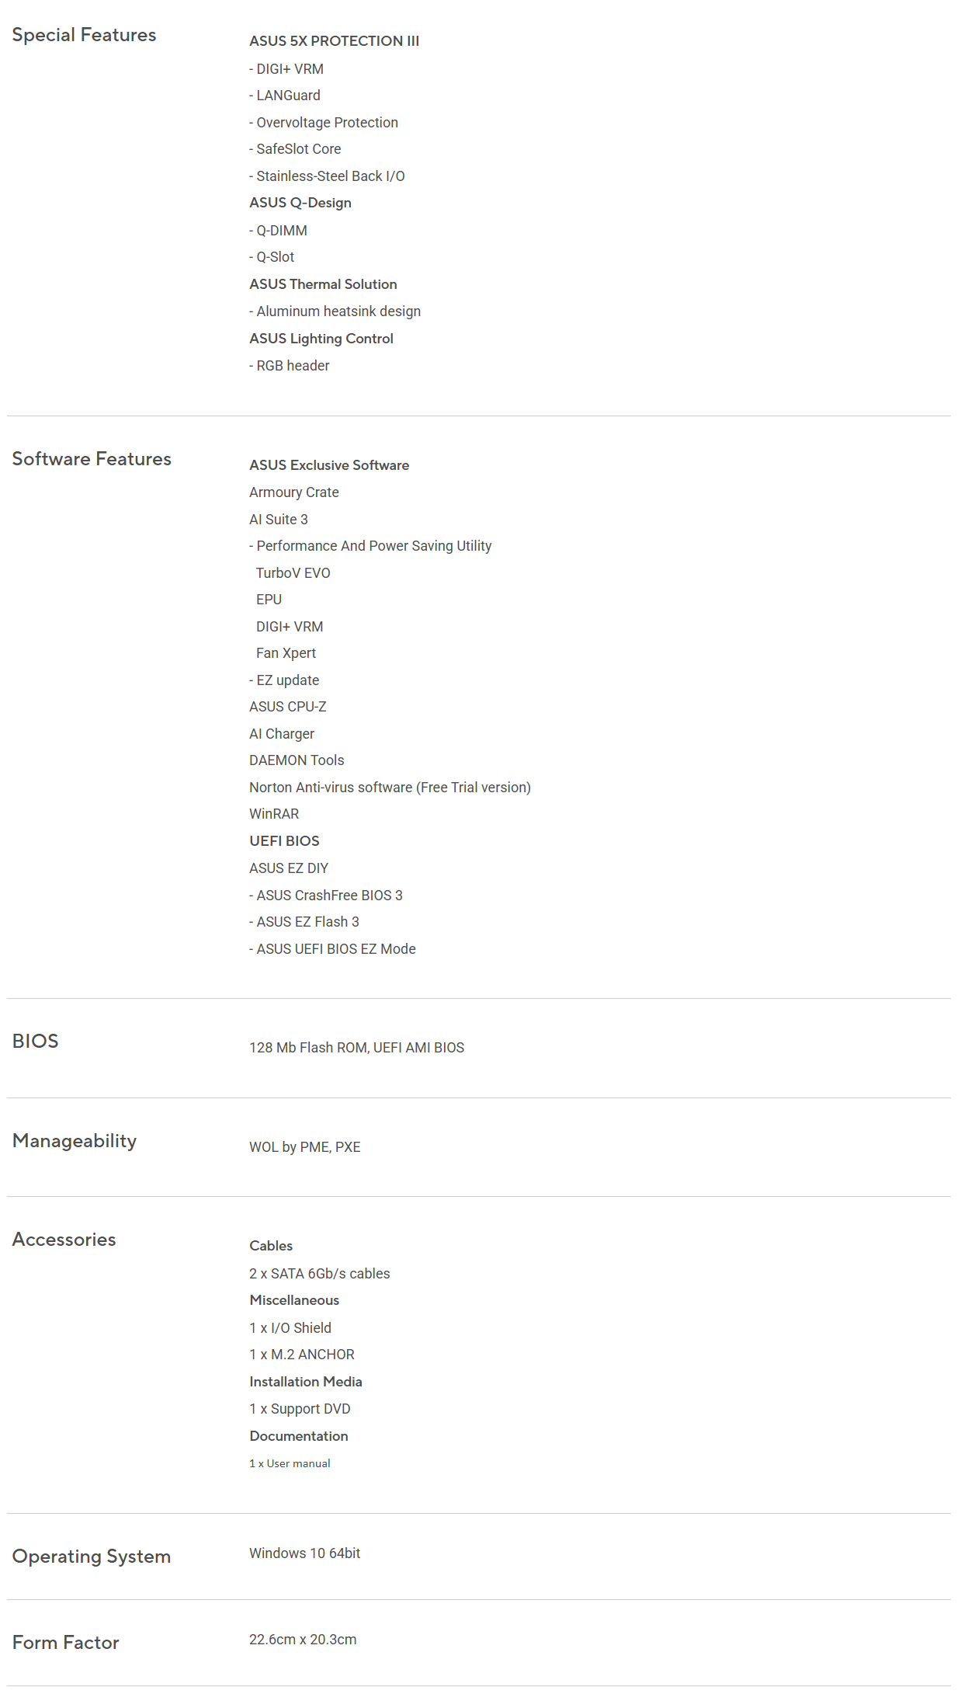Select the ASUS 5X PROTECTION III heading
This screenshot has height=1694, width=961.
[x=334, y=41]
